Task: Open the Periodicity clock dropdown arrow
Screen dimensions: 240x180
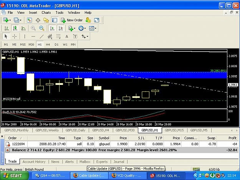Action: coord(85,28)
